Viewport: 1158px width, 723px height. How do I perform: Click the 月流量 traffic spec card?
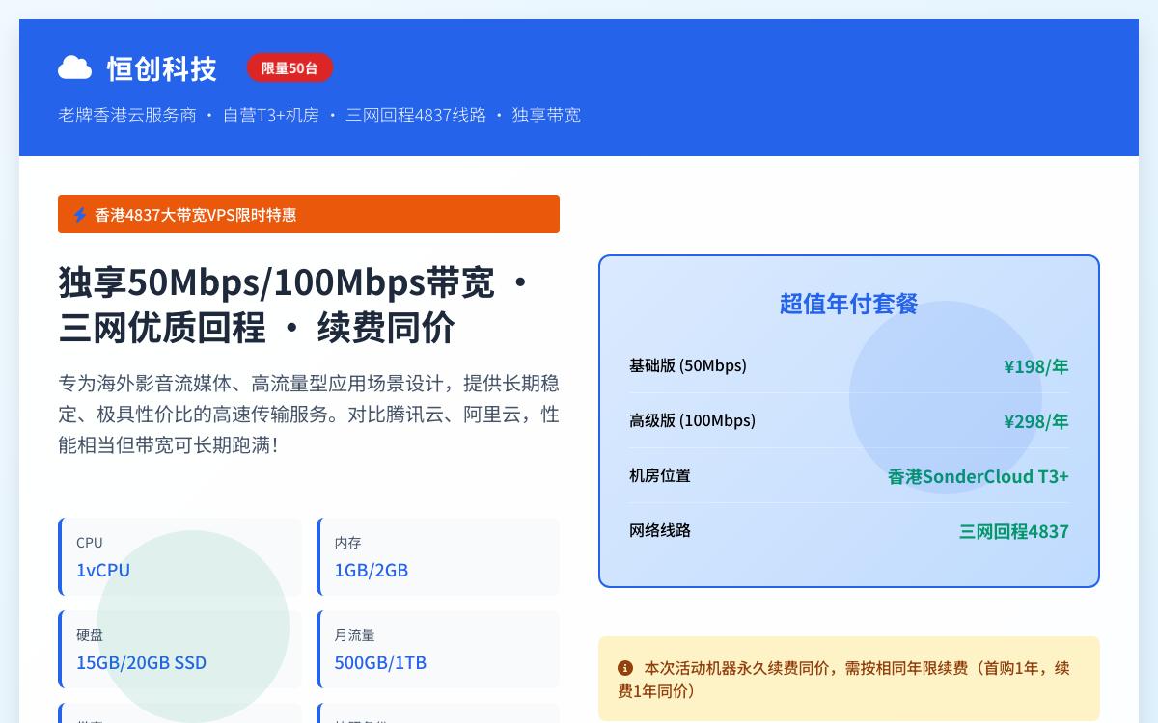point(438,649)
